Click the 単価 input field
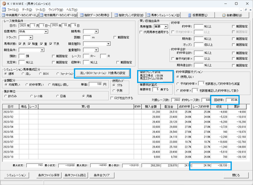This screenshot has width=253, height=185. pos(96,84)
